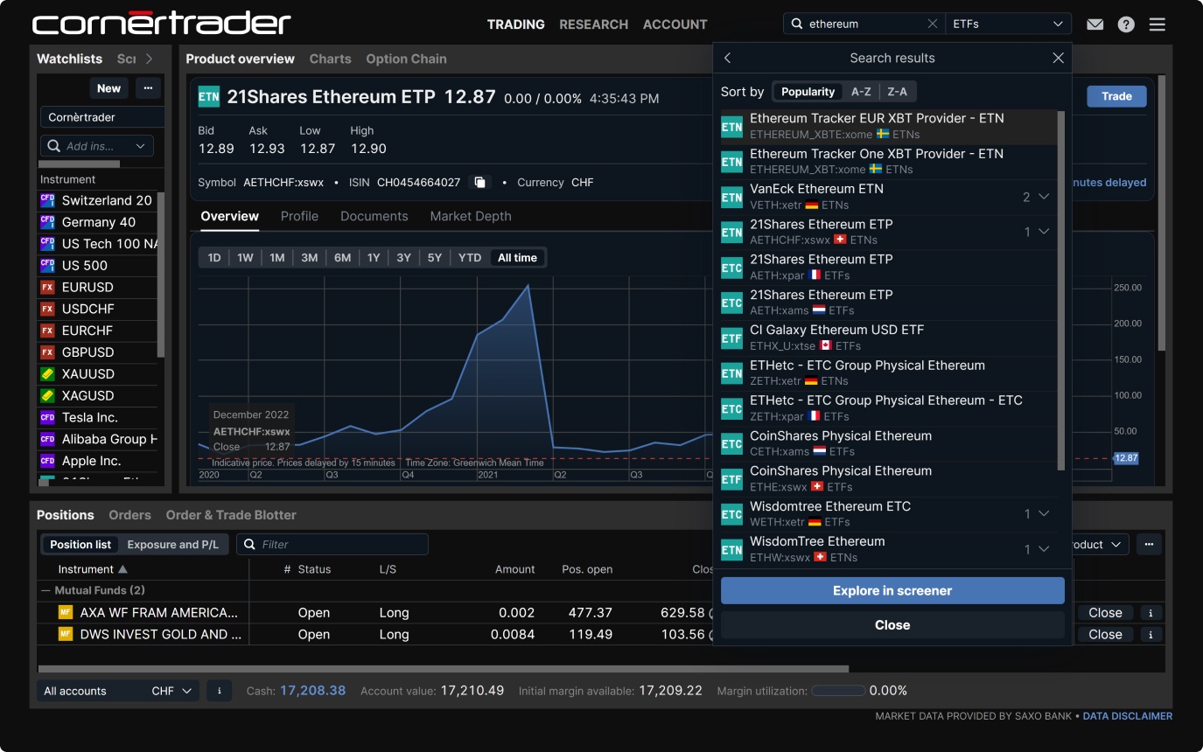Click ETF icon of CI Galaxy Ethereum
Image resolution: width=1203 pixels, height=752 pixels.
[x=732, y=338]
